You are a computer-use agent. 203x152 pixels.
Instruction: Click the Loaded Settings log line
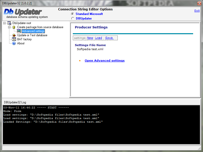point(53,122)
